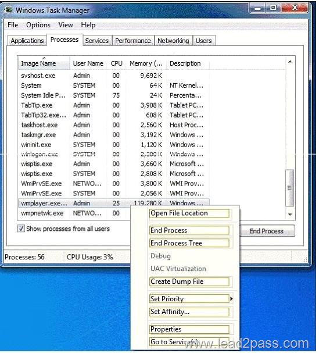
Task: Sort by User Name column header
Action: point(88,63)
